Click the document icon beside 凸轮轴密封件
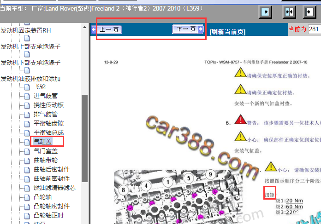321x224 pixels. click(x=27, y=207)
